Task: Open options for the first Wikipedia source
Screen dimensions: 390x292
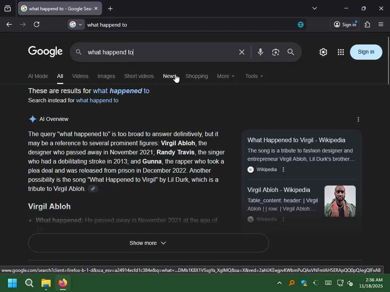Action: pyautogui.click(x=283, y=169)
